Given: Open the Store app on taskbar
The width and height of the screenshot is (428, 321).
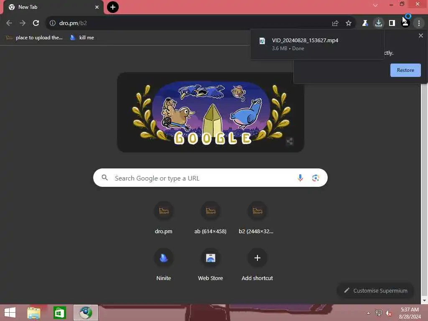Looking at the screenshot, I should (x=59, y=313).
